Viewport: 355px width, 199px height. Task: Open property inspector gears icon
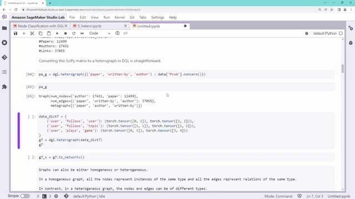351,28
